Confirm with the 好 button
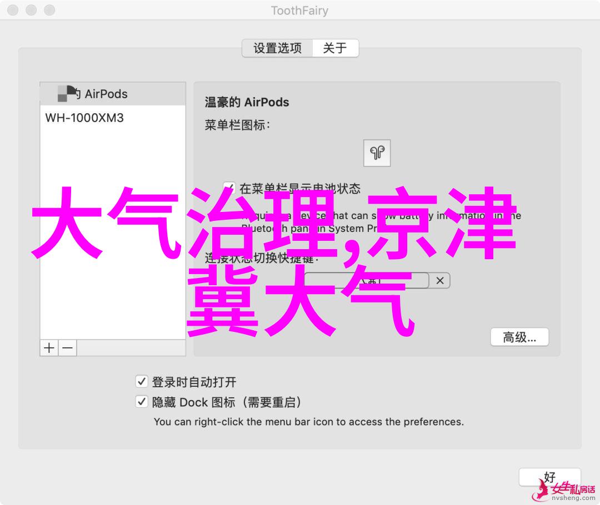 [549, 477]
